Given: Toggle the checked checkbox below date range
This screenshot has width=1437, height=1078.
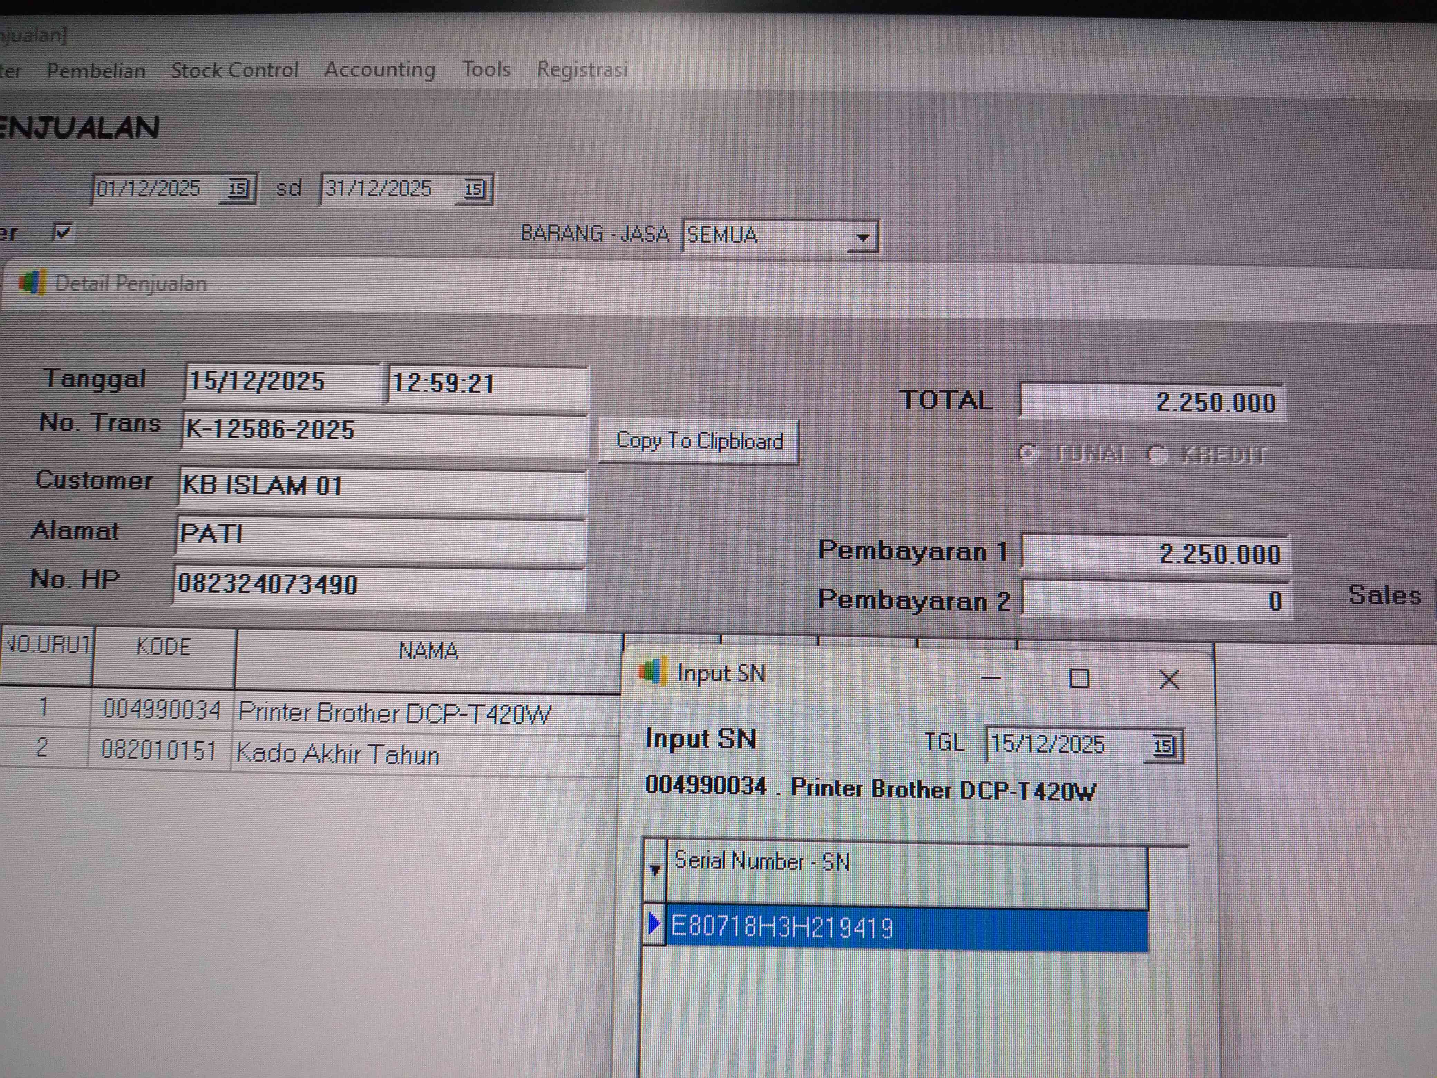Looking at the screenshot, I should [63, 232].
